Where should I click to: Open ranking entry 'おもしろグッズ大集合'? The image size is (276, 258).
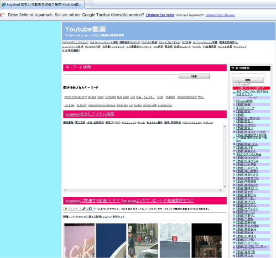pyautogui.click(x=249, y=154)
